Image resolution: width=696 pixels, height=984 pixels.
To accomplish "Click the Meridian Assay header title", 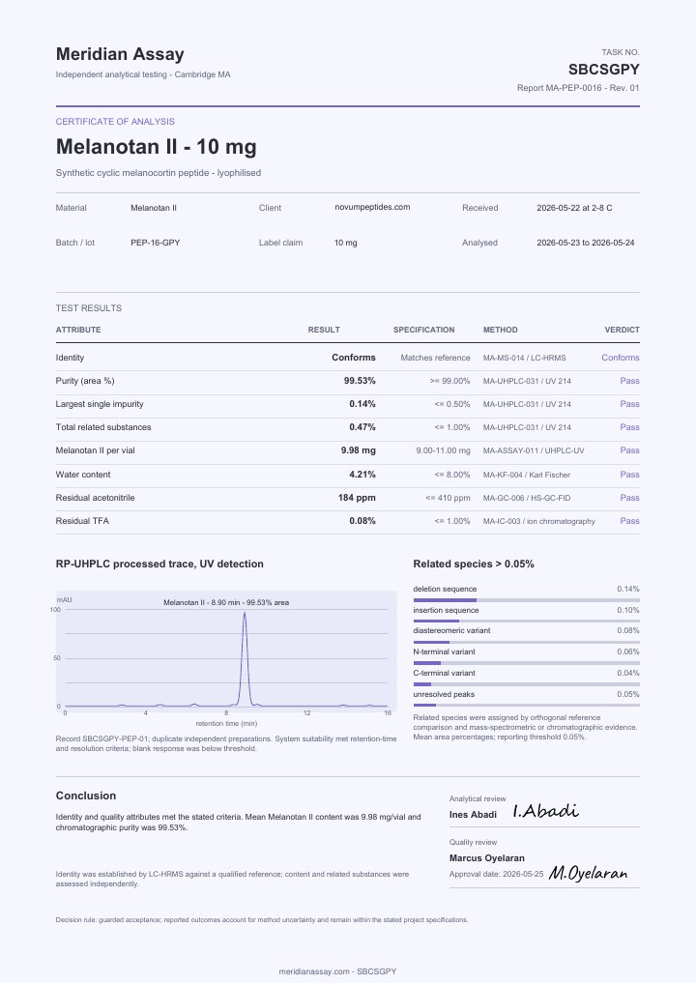I will pos(120,54).
